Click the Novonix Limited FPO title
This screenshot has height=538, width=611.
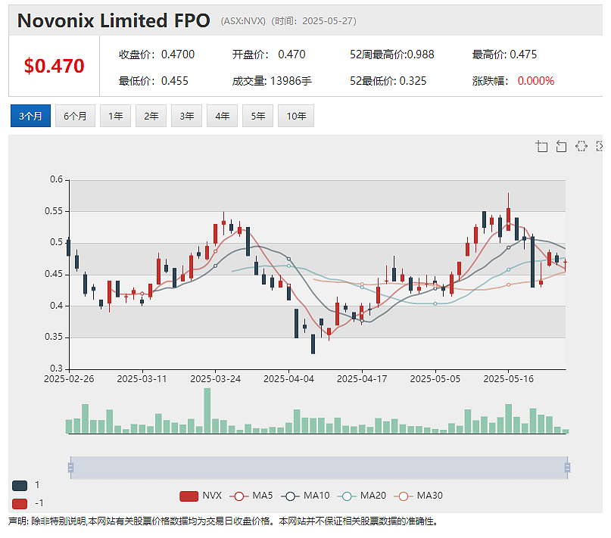(114, 20)
